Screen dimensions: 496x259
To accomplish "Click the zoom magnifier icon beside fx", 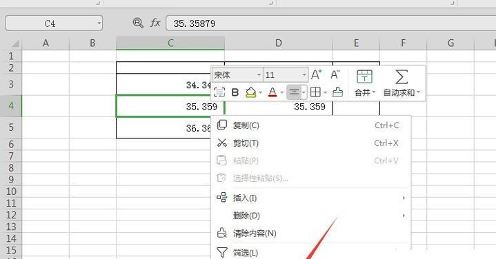I will [138, 23].
